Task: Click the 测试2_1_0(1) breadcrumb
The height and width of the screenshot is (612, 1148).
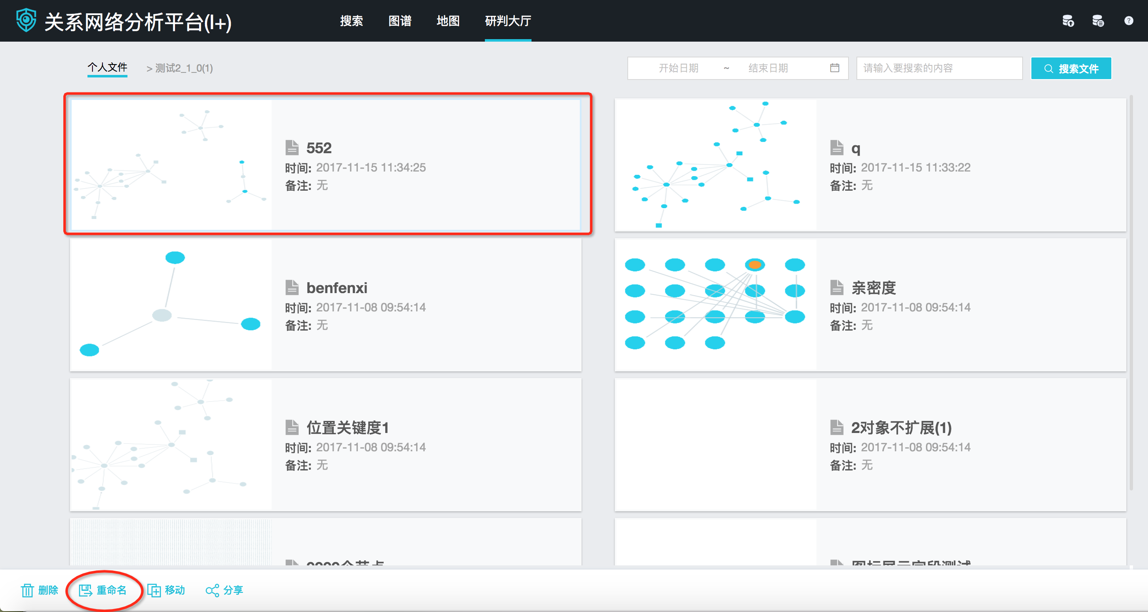Action: tap(184, 68)
